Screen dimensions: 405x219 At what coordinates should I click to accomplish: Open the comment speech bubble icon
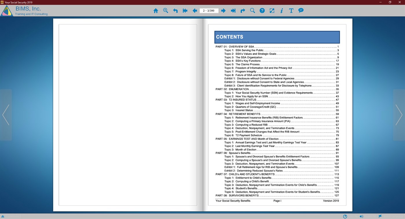301,10
